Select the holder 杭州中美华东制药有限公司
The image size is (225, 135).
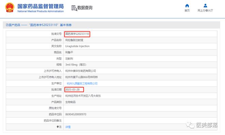coord(81,71)
